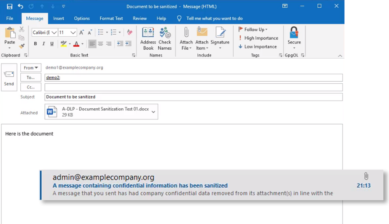The image size is (389, 224).
Task: Toggle Bold formatting
Action: pos(35,44)
